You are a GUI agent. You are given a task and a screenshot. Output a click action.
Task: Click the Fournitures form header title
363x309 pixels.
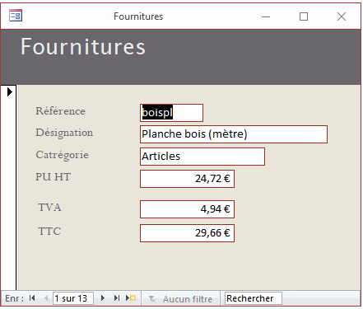coord(83,47)
